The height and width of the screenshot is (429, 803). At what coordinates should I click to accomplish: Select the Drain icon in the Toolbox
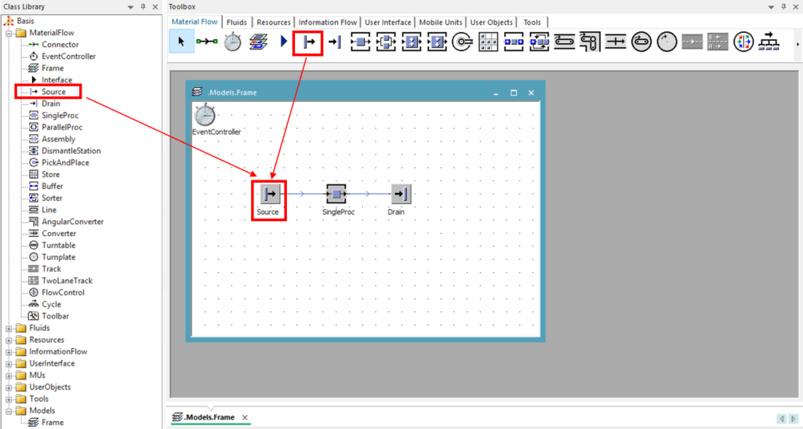334,42
